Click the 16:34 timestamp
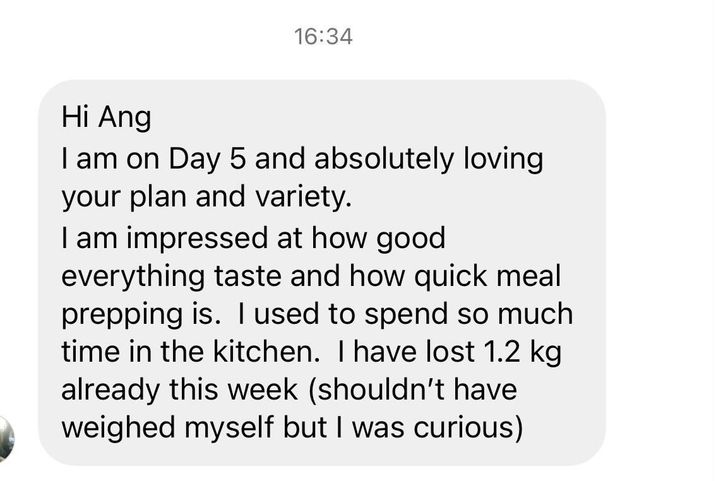This screenshot has height=481, width=716. (x=323, y=36)
